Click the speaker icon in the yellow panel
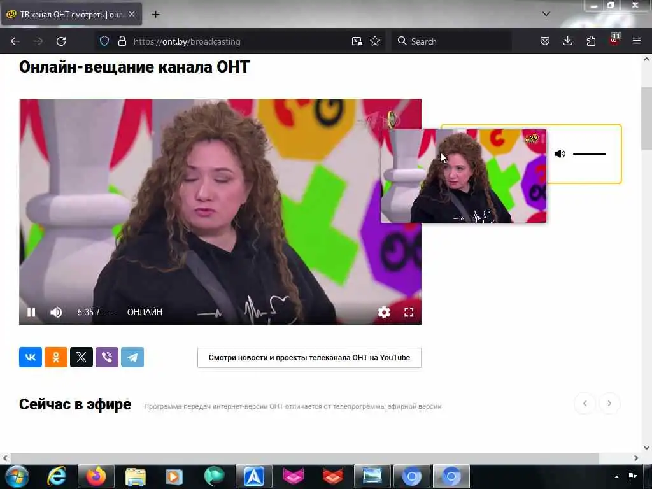 (x=560, y=154)
